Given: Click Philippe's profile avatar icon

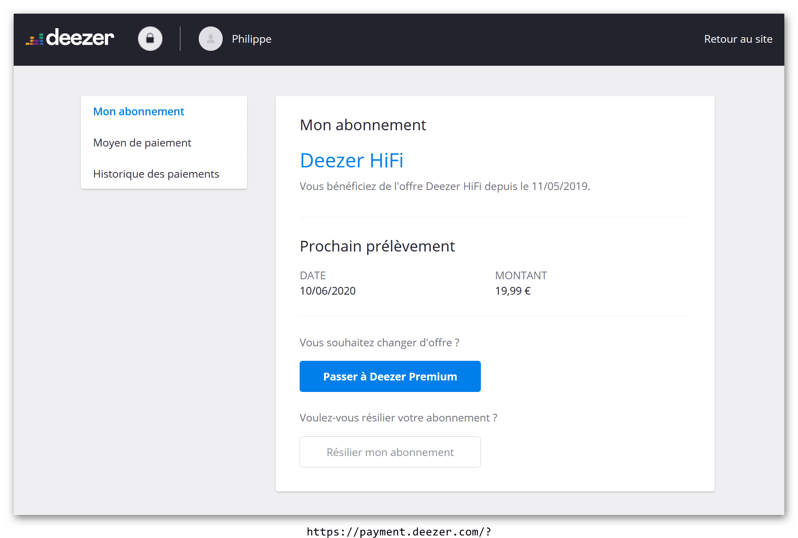Looking at the screenshot, I should coord(211,39).
